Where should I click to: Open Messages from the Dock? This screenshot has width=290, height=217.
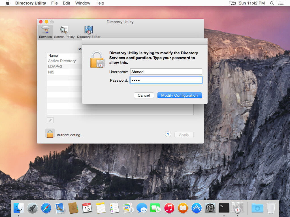[142, 208]
